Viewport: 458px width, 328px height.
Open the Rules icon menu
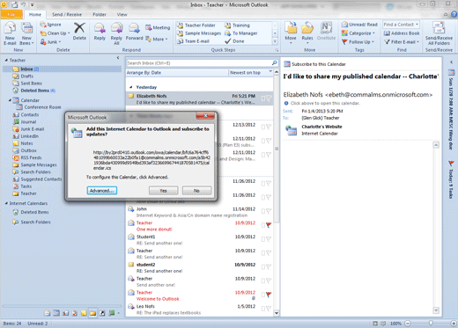point(307,33)
